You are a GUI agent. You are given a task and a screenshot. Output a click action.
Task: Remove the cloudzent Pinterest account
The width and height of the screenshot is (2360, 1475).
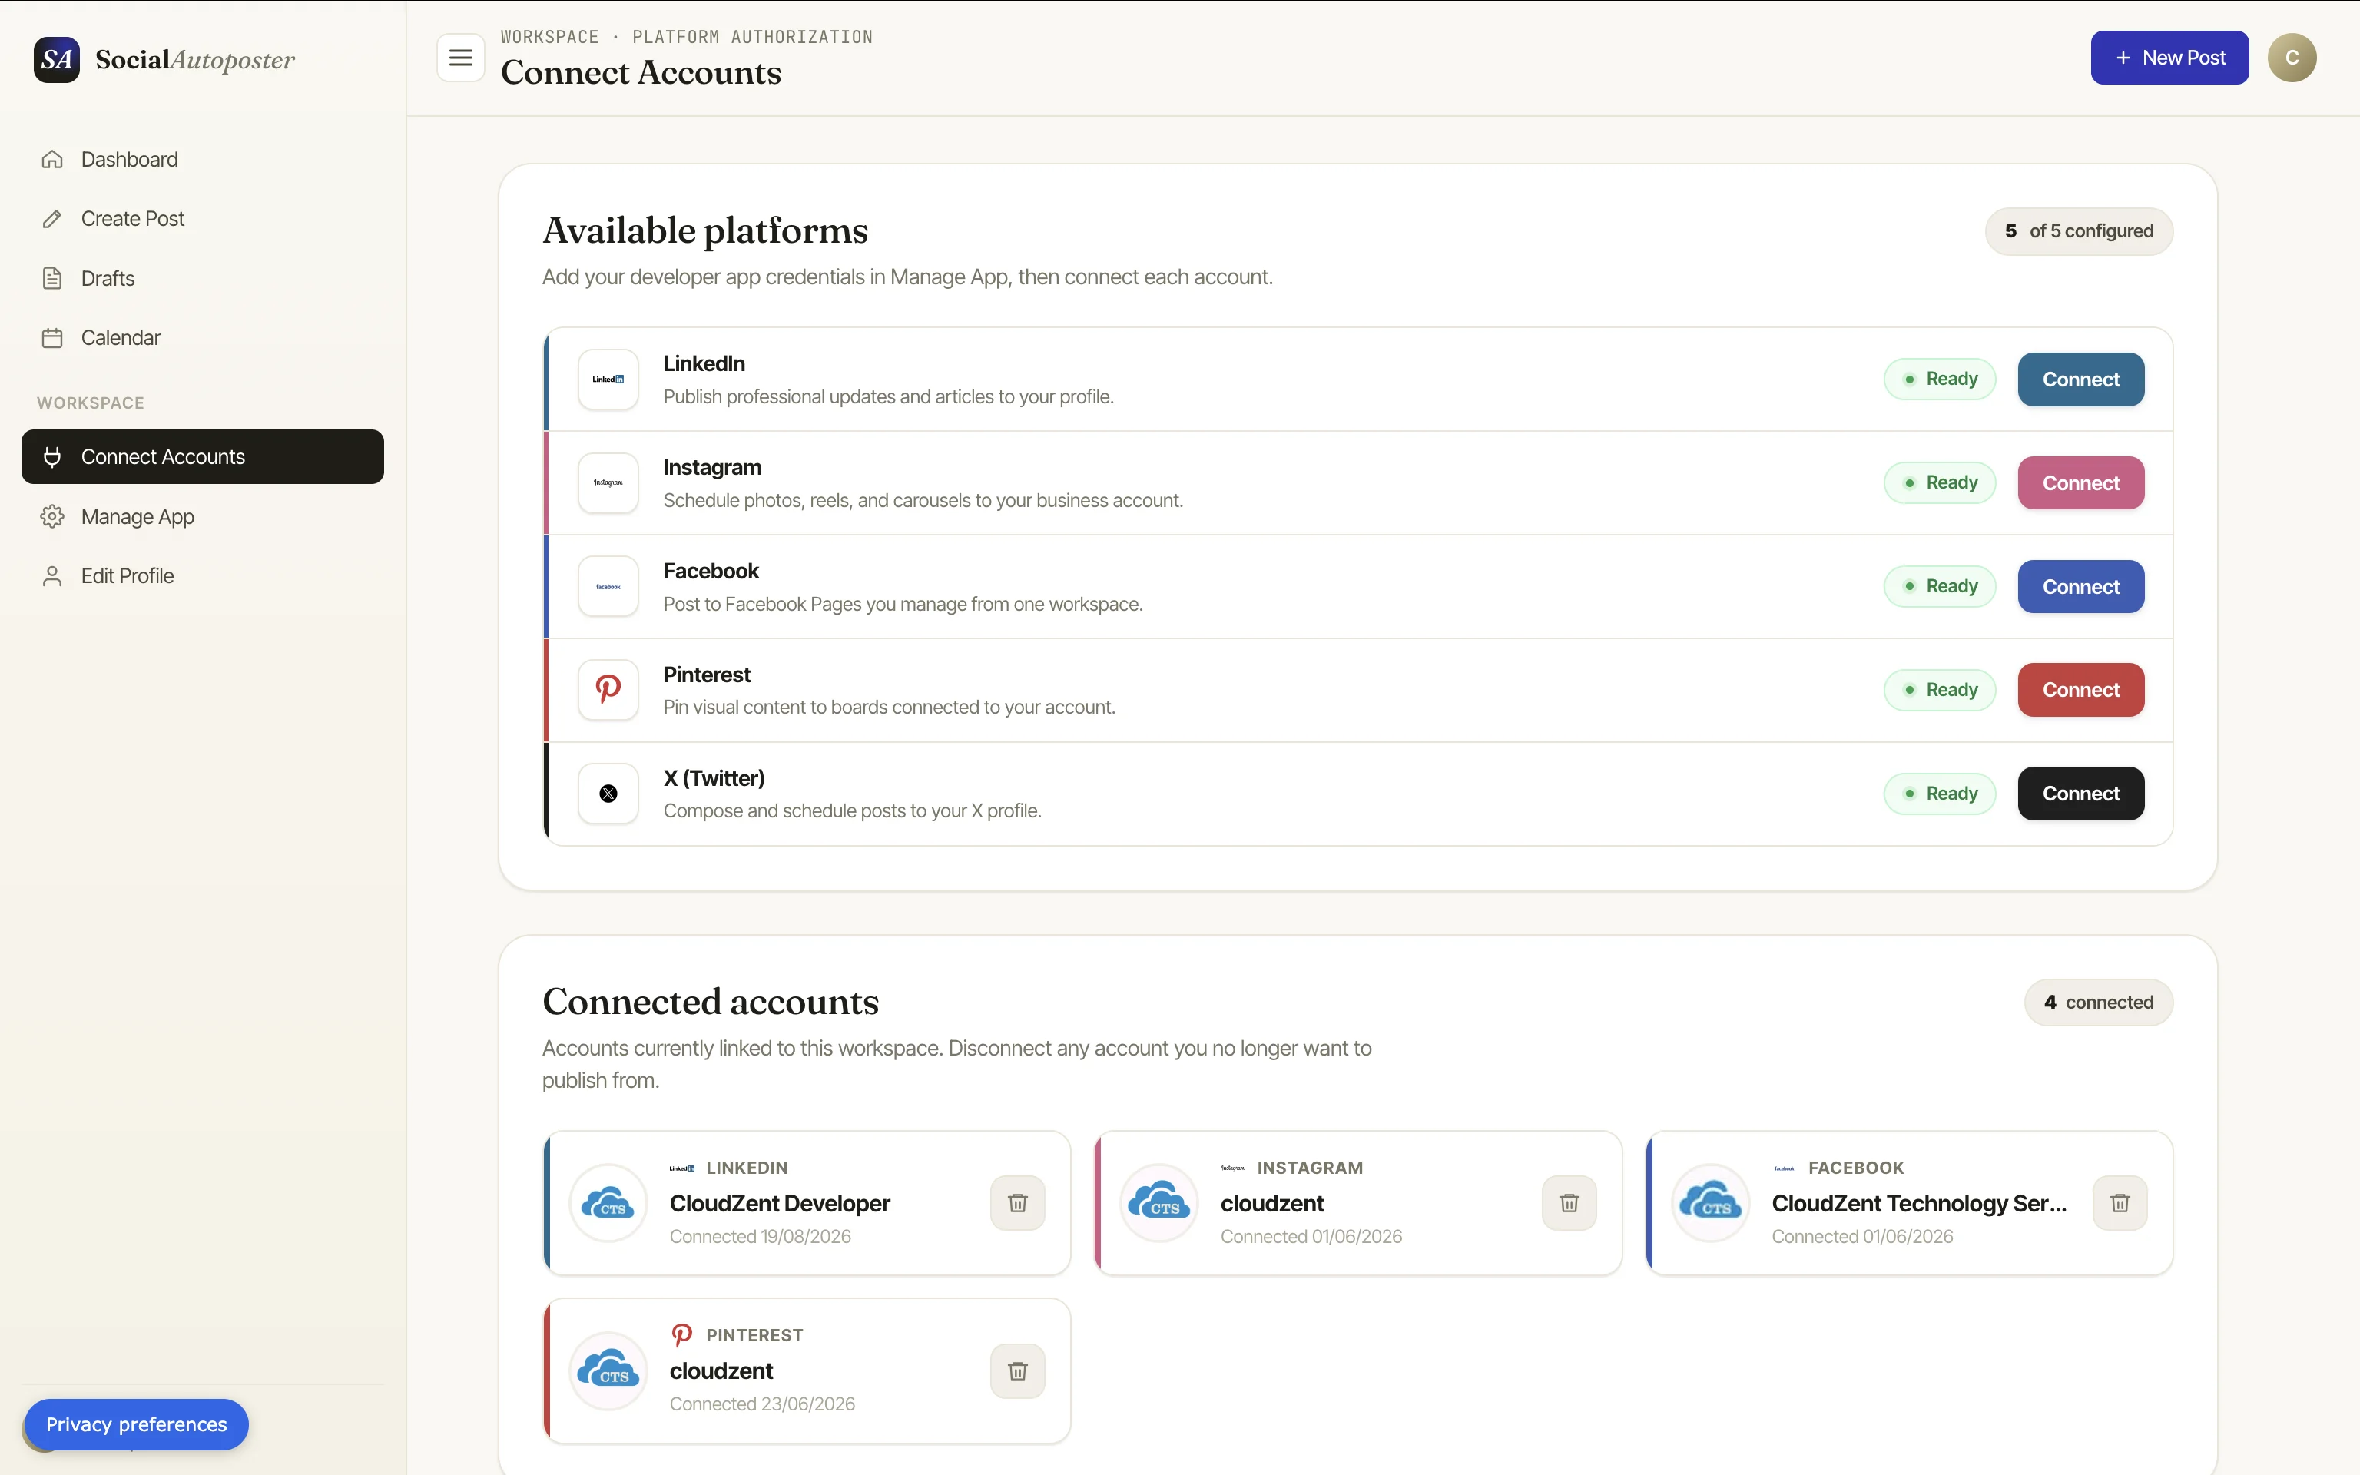coord(1018,1371)
